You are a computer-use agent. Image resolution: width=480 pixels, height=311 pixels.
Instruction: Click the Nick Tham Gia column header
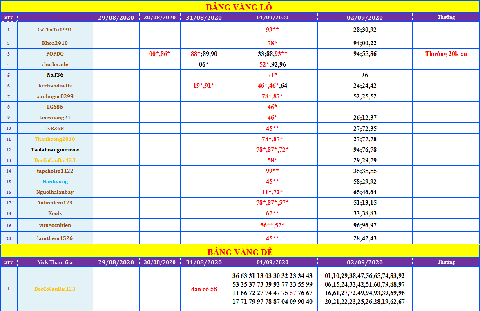click(x=55, y=262)
